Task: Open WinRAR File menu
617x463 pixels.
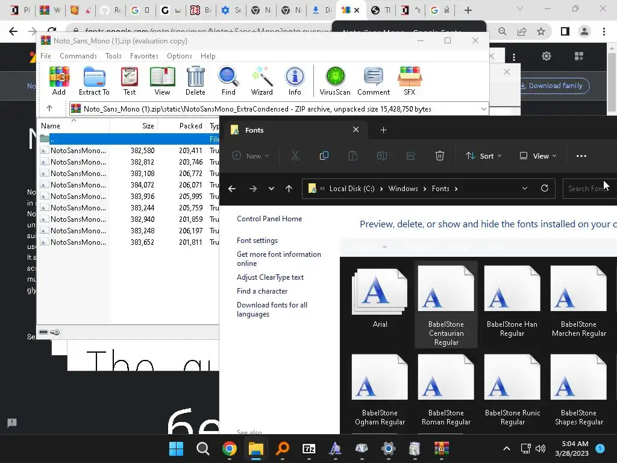Action: (46, 56)
